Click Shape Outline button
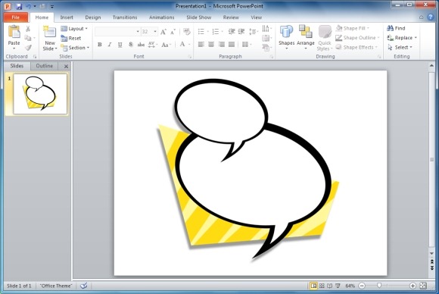 (x=357, y=38)
